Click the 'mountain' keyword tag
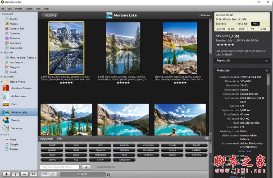 tap(148, 150)
